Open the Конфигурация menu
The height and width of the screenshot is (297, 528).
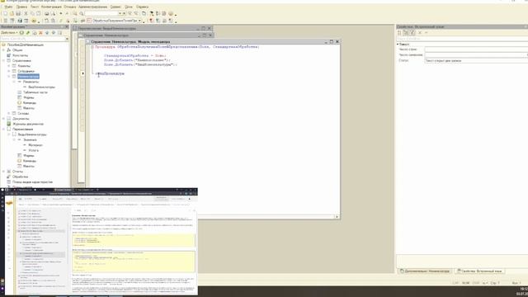[51, 7]
